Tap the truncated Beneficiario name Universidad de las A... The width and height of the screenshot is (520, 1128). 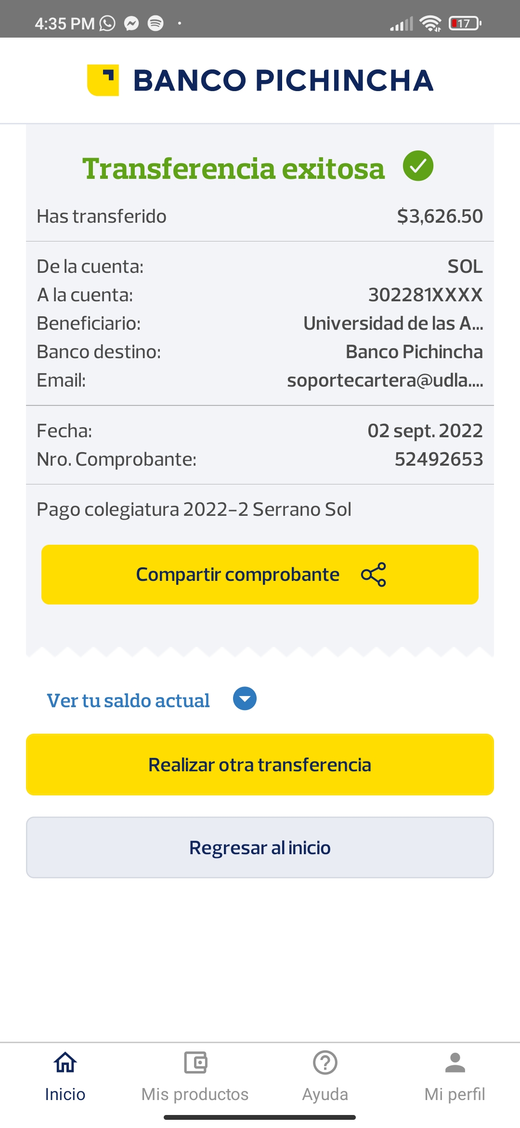point(393,323)
